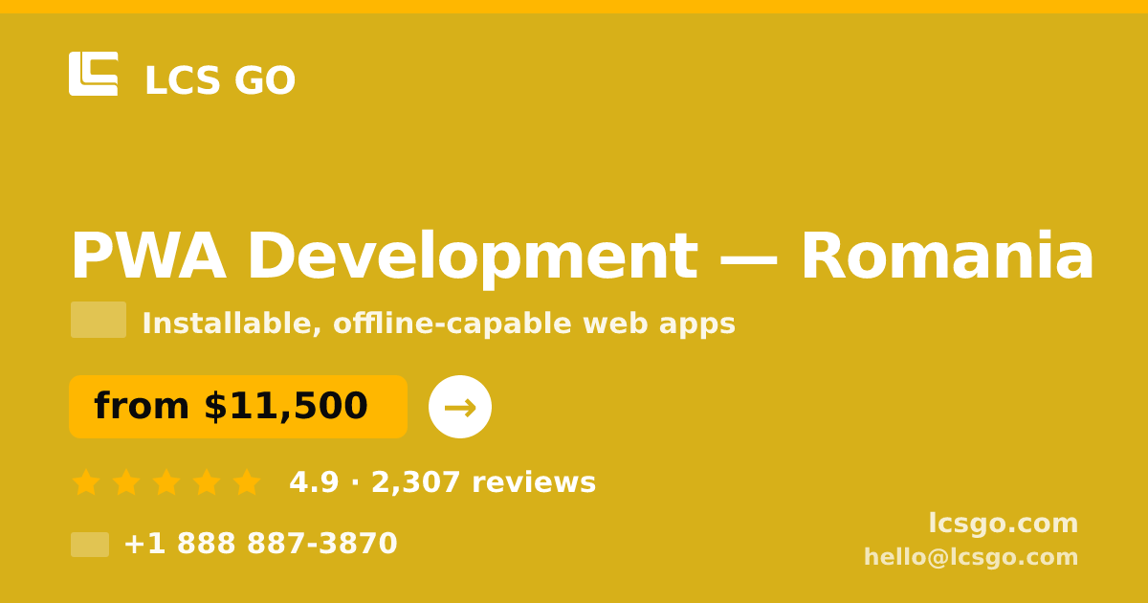This screenshot has height=603, width=1148.
Task: Click the third rating star
Action: click(x=166, y=482)
